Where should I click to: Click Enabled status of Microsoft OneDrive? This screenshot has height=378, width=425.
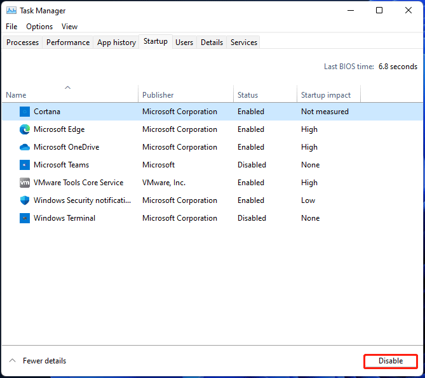tap(251, 147)
